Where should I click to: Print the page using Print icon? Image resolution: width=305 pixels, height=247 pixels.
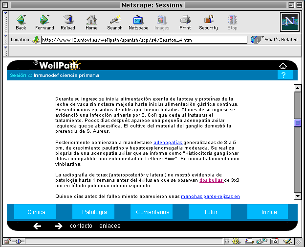pyautogui.click(x=185, y=22)
